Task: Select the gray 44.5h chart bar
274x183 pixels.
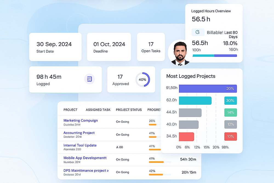Action: pyautogui.click(x=190, y=113)
